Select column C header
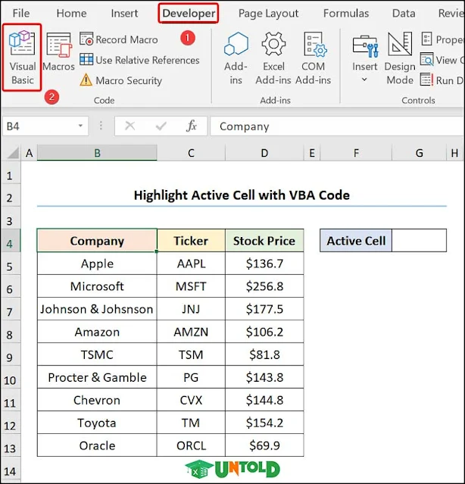Image resolution: width=465 pixels, height=484 pixels. point(191,153)
